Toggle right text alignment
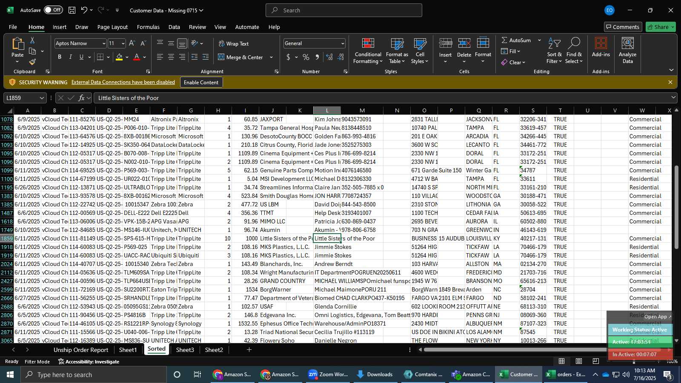Image resolution: width=681 pixels, height=383 pixels. [x=182, y=57]
